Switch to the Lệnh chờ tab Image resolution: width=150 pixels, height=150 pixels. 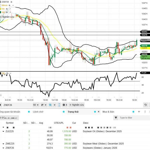(37, 112)
